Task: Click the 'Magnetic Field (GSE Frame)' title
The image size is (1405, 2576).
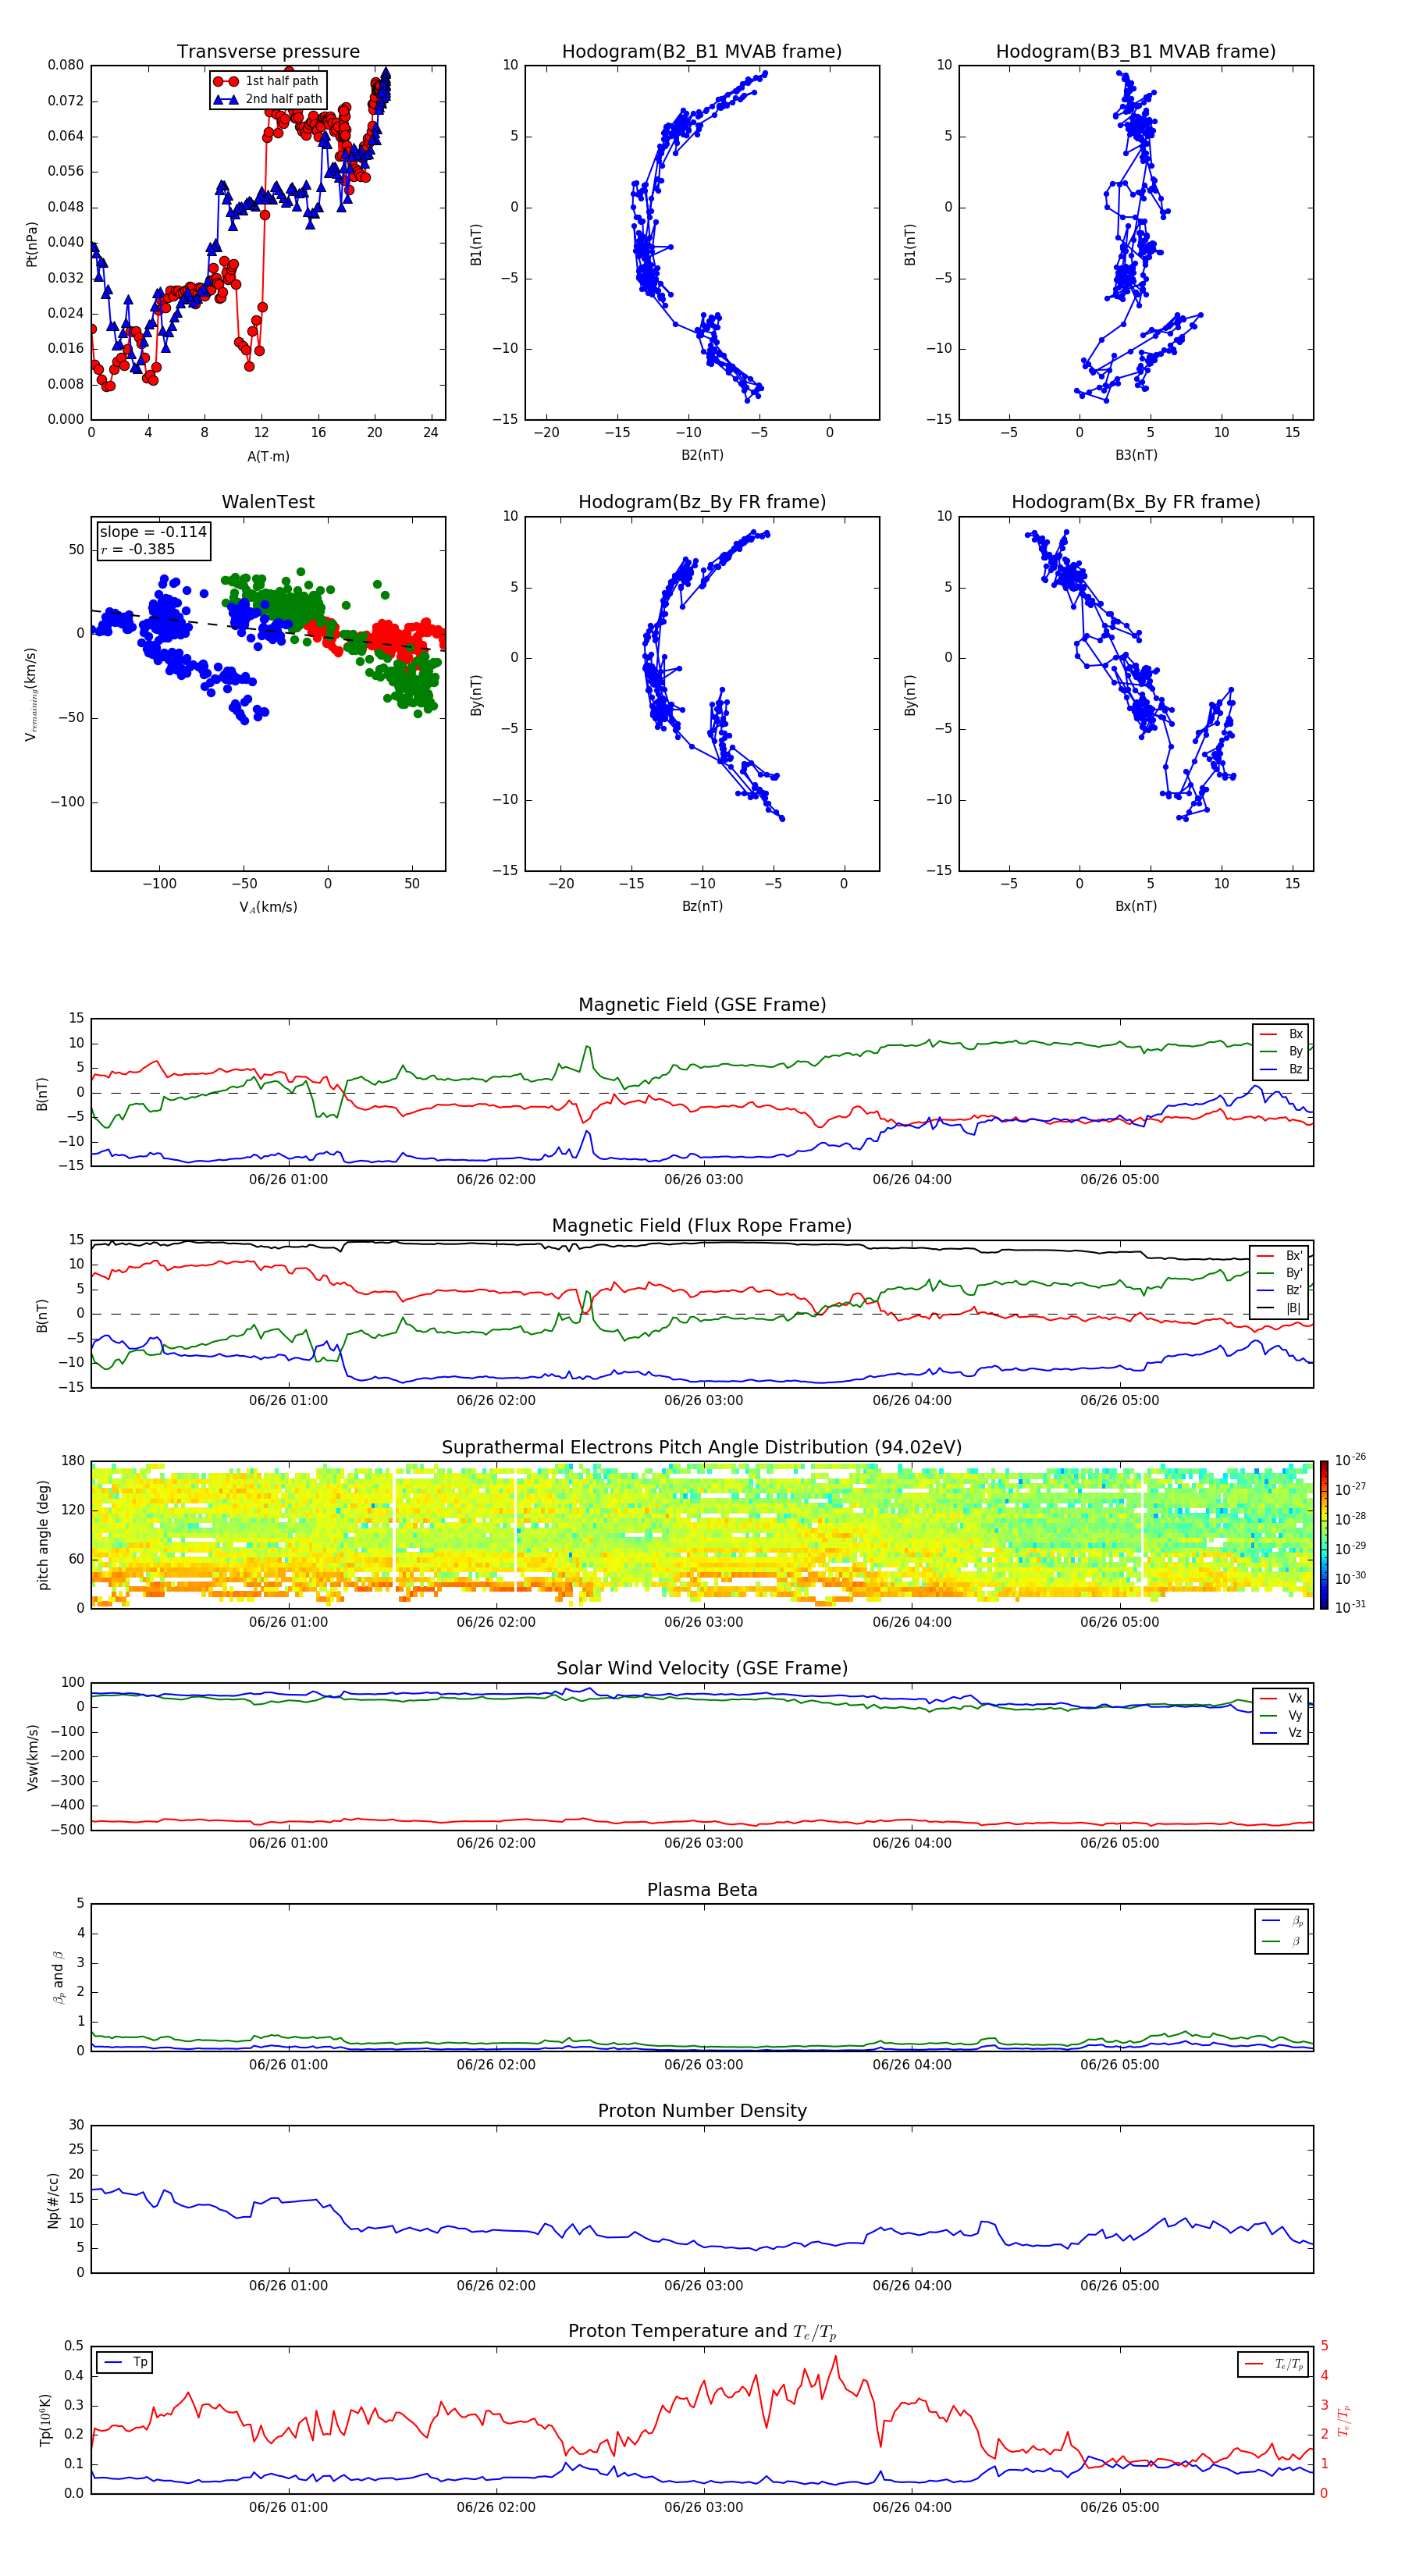Action: (702, 1005)
